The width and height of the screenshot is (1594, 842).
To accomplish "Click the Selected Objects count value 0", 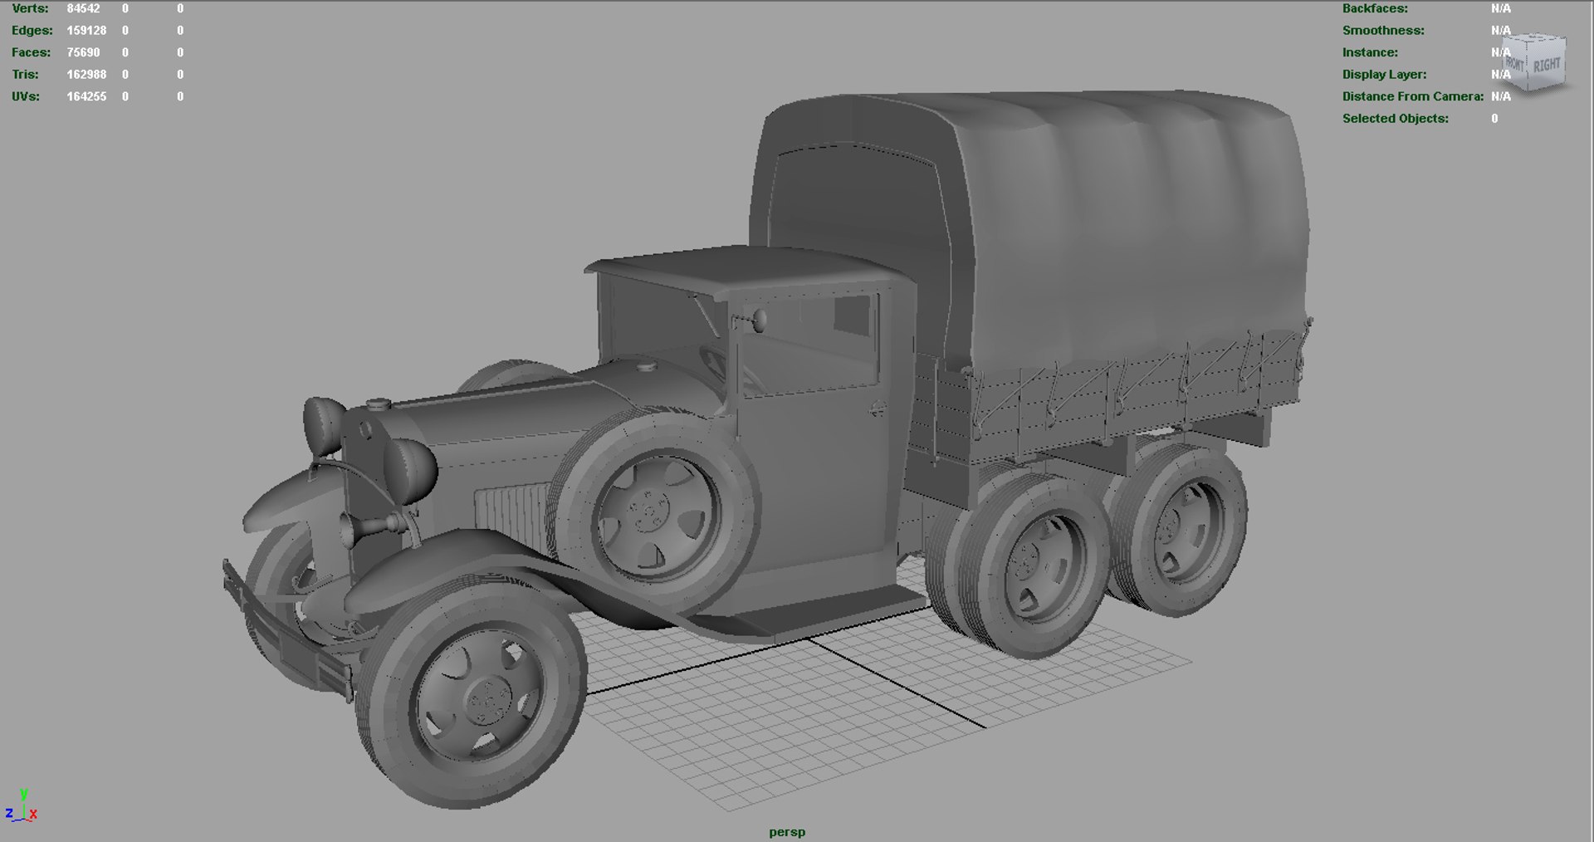I will coord(1494,118).
